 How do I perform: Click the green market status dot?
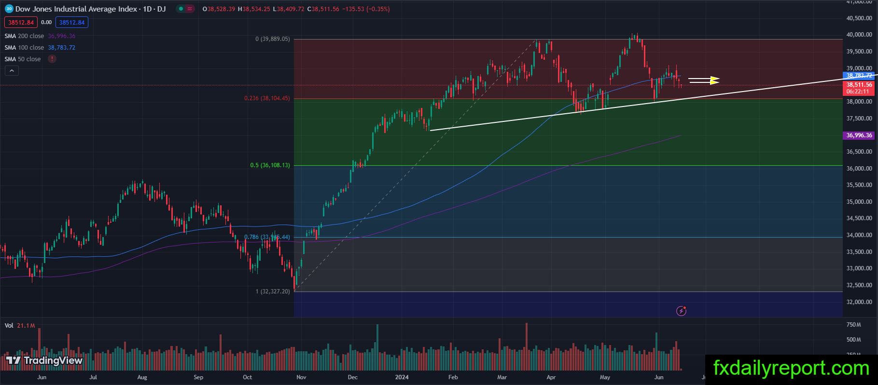pos(181,9)
